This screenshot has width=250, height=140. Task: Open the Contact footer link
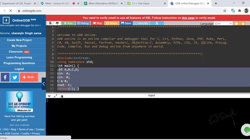click(40, 129)
